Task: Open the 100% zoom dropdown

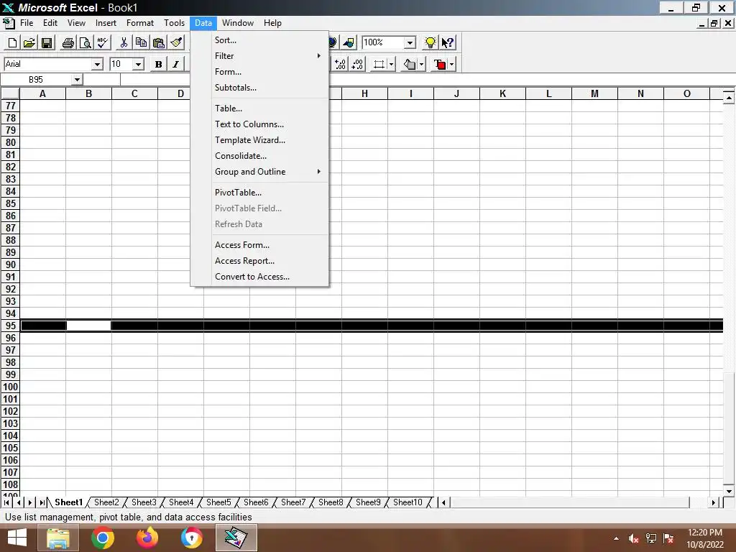Action: click(410, 42)
